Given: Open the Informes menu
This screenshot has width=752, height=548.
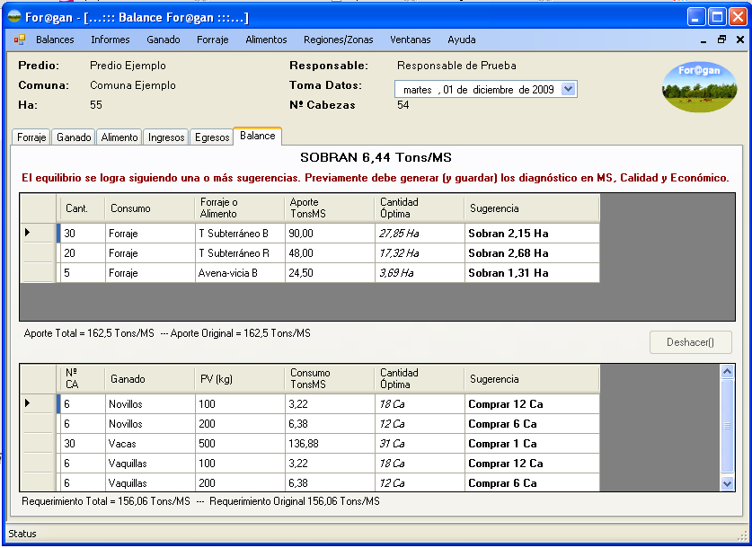Looking at the screenshot, I should pyautogui.click(x=110, y=40).
